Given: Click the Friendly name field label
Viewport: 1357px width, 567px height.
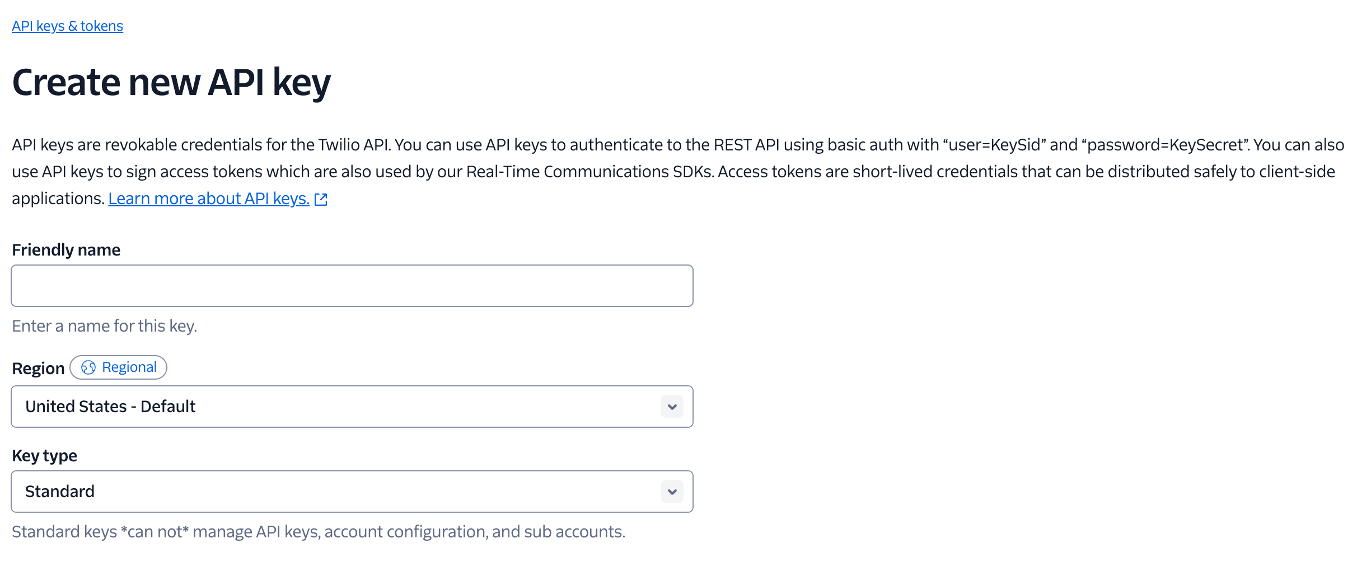Looking at the screenshot, I should [x=66, y=250].
